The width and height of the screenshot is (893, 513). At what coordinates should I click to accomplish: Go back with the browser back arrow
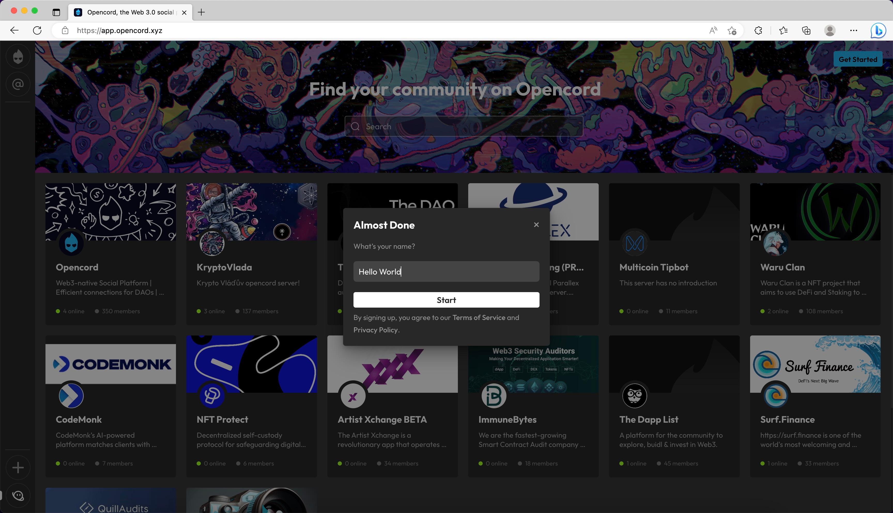[14, 30]
